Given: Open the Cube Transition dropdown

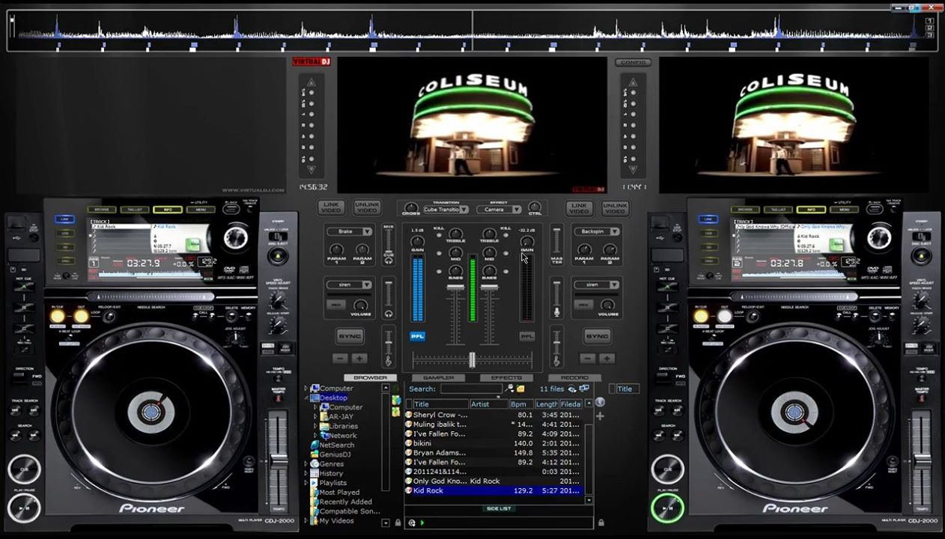Looking at the screenshot, I should [x=446, y=210].
